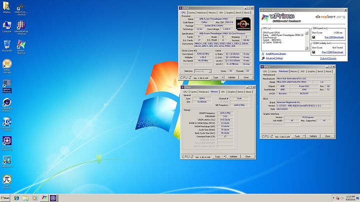This screenshot has width=360, height=202.
Task: Select the Recycle Bin desktop icon
Action: (7, 46)
